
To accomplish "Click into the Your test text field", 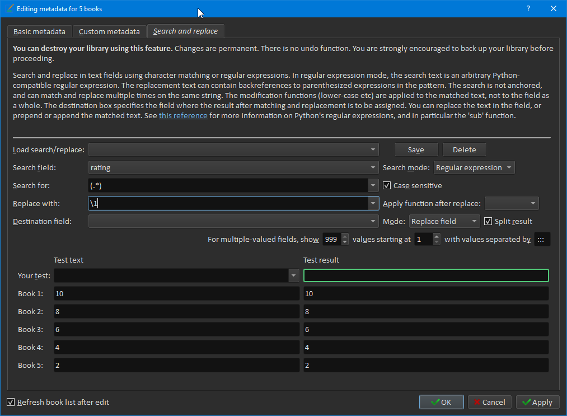I will [171, 275].
